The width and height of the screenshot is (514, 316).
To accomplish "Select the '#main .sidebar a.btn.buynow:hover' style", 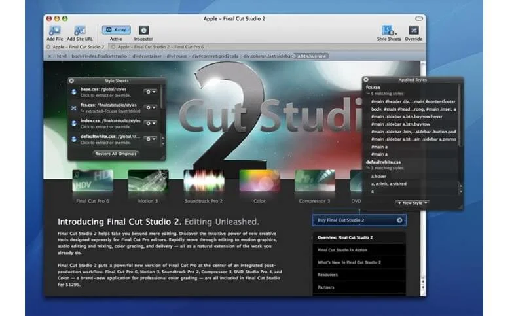I will tap(407, 117).
